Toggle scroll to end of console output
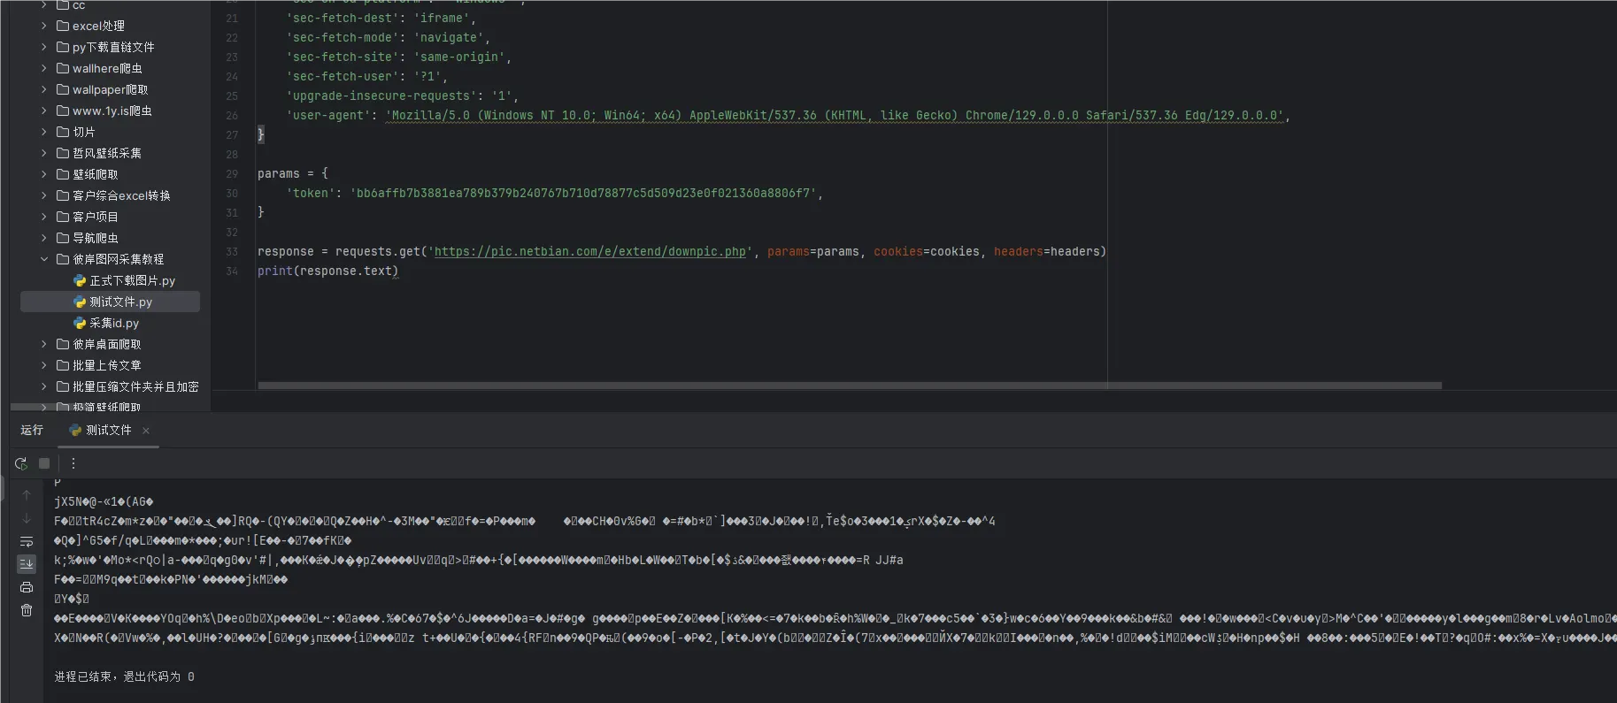 point(27,564)
